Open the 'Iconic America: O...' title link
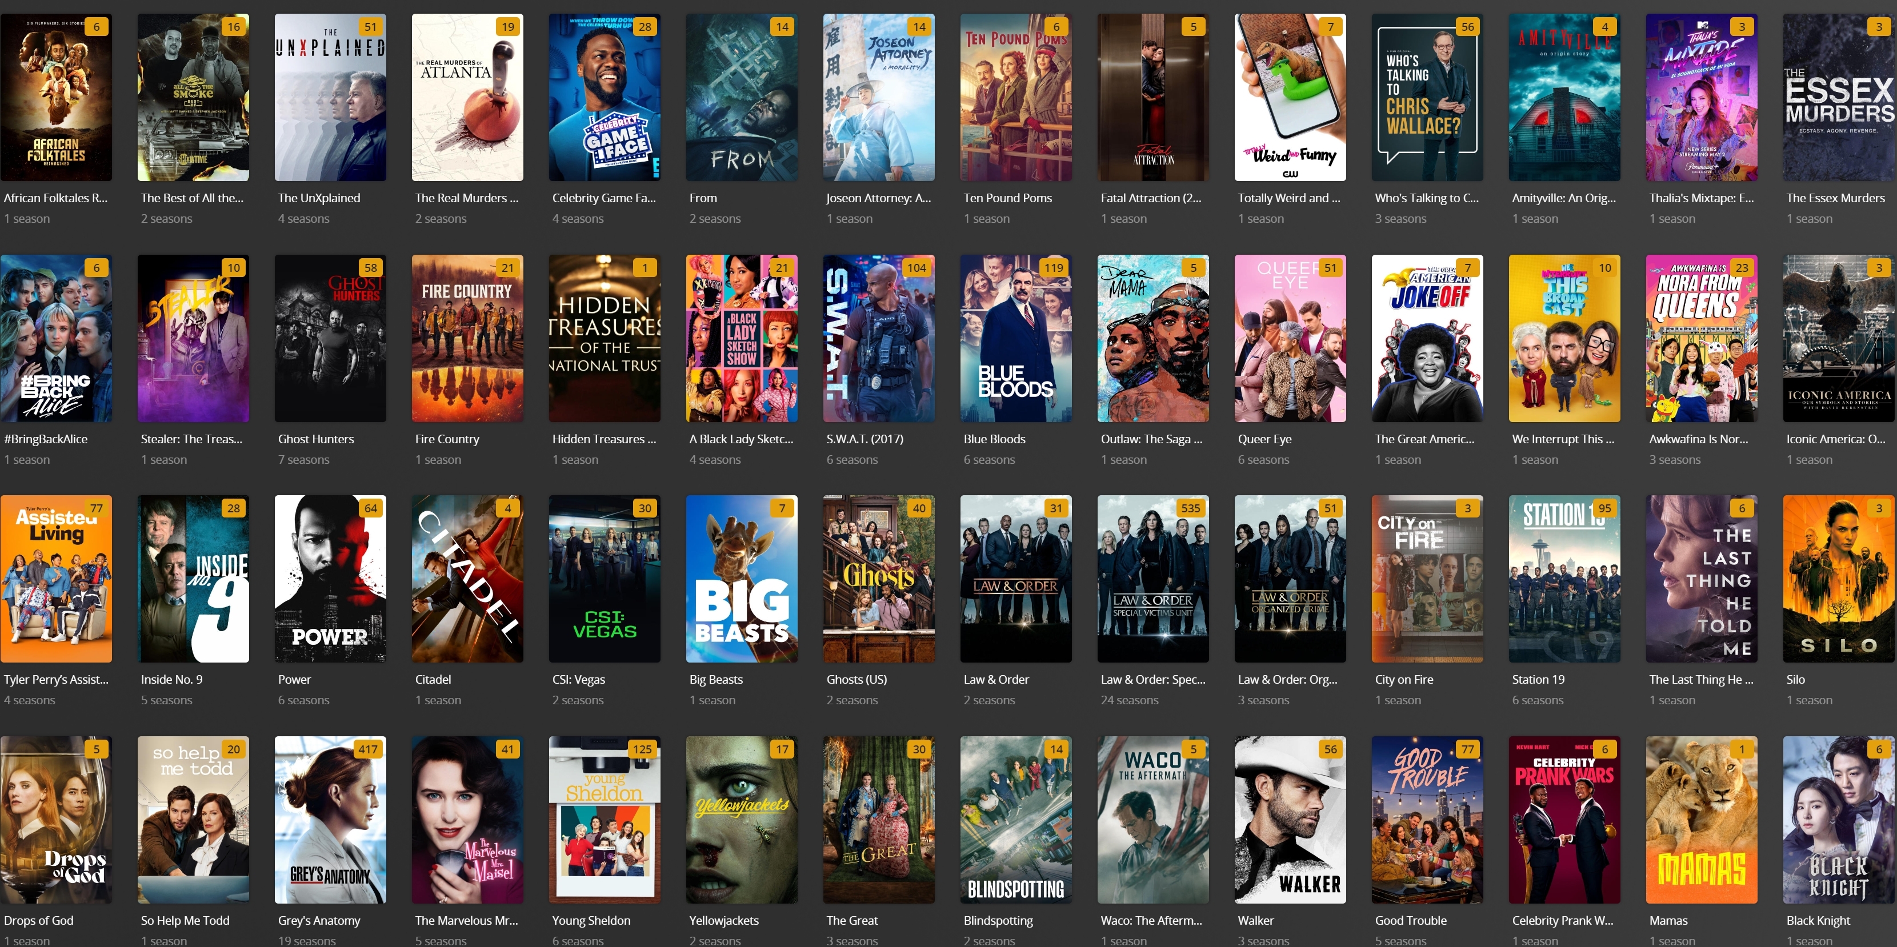Viewport: 1897px width, 947px height. (1835, 439)
